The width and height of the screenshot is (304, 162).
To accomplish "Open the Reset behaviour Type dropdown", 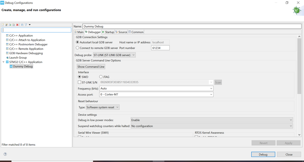I will 103,107.
